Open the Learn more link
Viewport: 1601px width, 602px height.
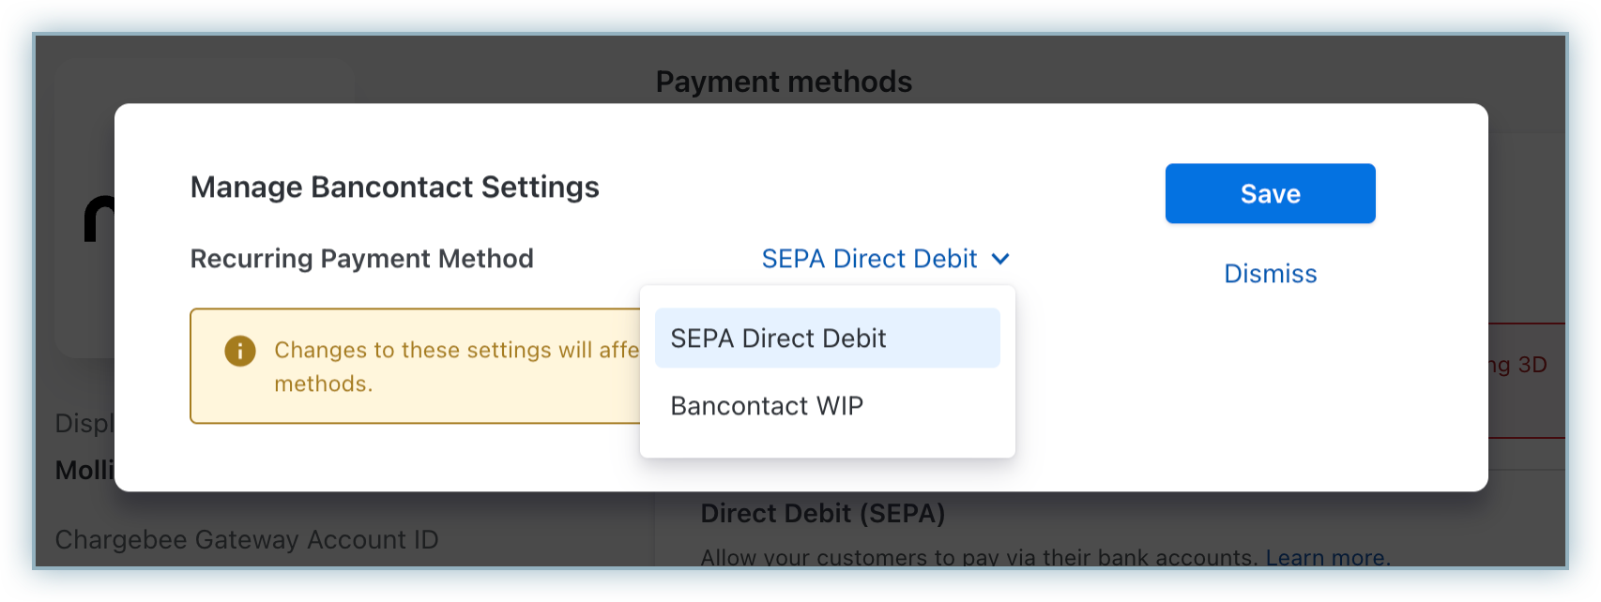1325,558
